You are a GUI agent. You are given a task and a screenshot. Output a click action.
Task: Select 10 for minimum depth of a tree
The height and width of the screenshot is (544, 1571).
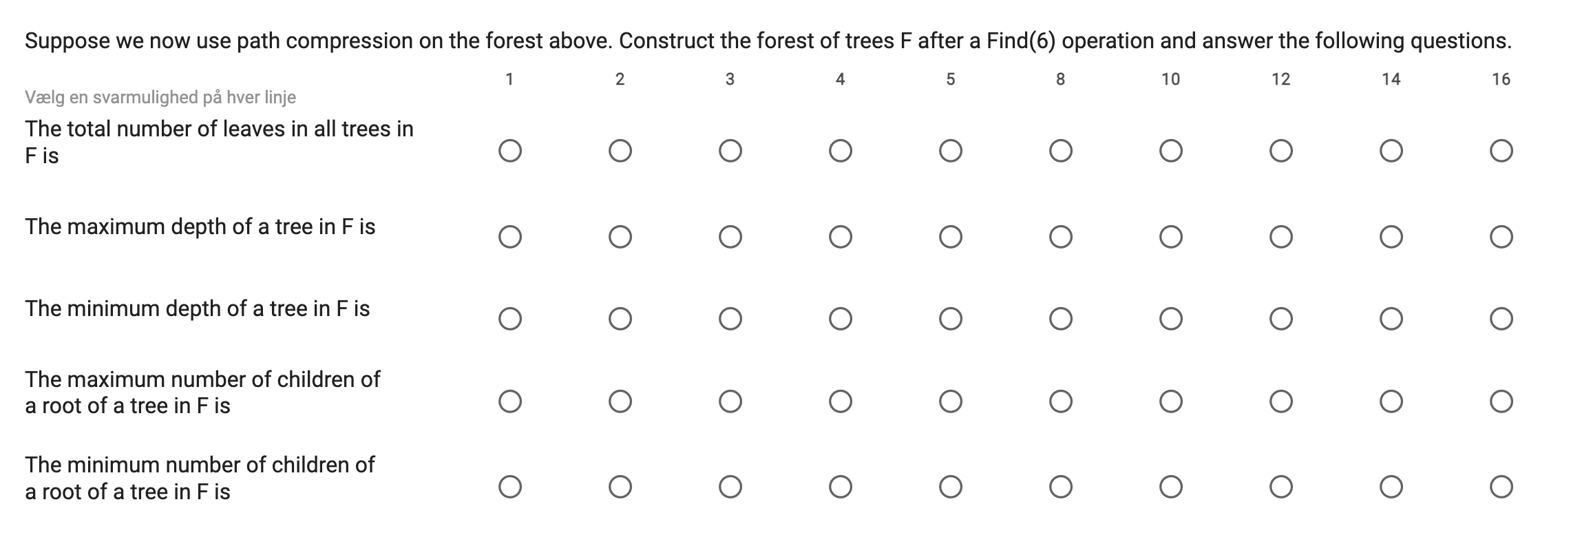click(1171, 317)
